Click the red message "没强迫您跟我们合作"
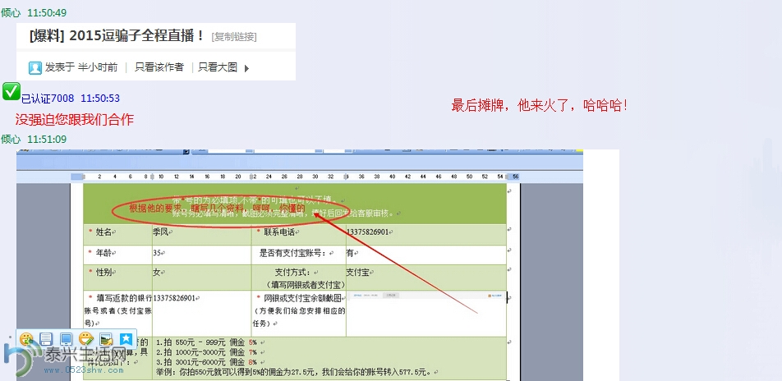Image resolution: width=782 pixels, height=381 pixels. coord(74,120)
